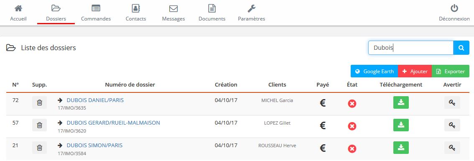Click key icon to notify for dossier 57
The width and height of the screenshot is (474, 161).
(452, 125)
